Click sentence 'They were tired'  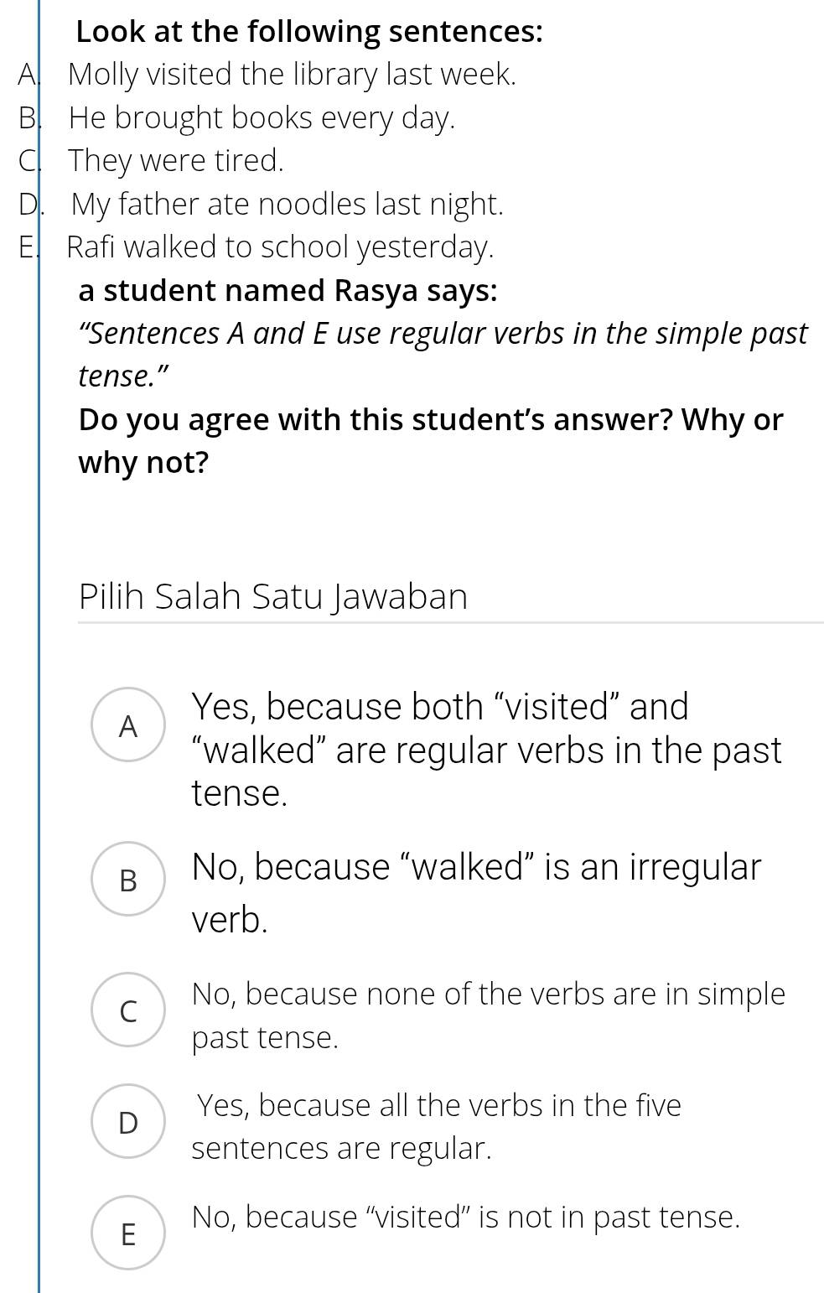[x=176, y=160]
